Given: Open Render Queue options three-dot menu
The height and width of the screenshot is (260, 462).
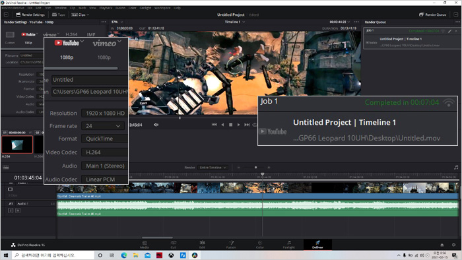Looking at the screenshot, I should [457, 22].
